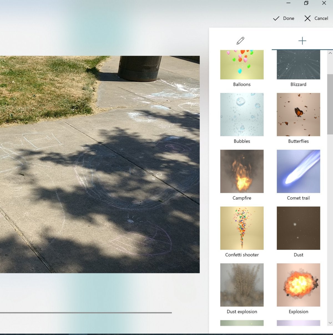
Task: Add the Campfire effect
Action: (242, 171)
